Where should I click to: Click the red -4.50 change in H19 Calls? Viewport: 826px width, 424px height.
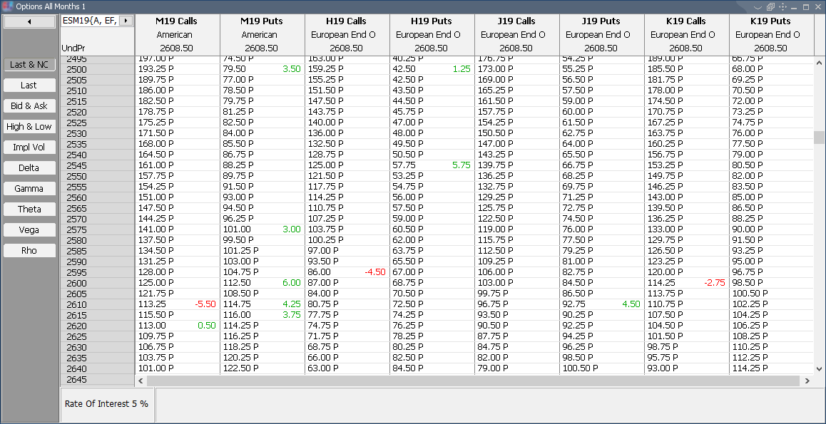click(375, 272)
